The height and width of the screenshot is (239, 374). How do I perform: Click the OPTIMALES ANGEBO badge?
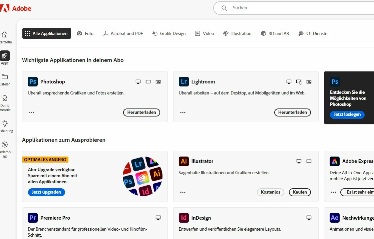click(x=45, y=160)
